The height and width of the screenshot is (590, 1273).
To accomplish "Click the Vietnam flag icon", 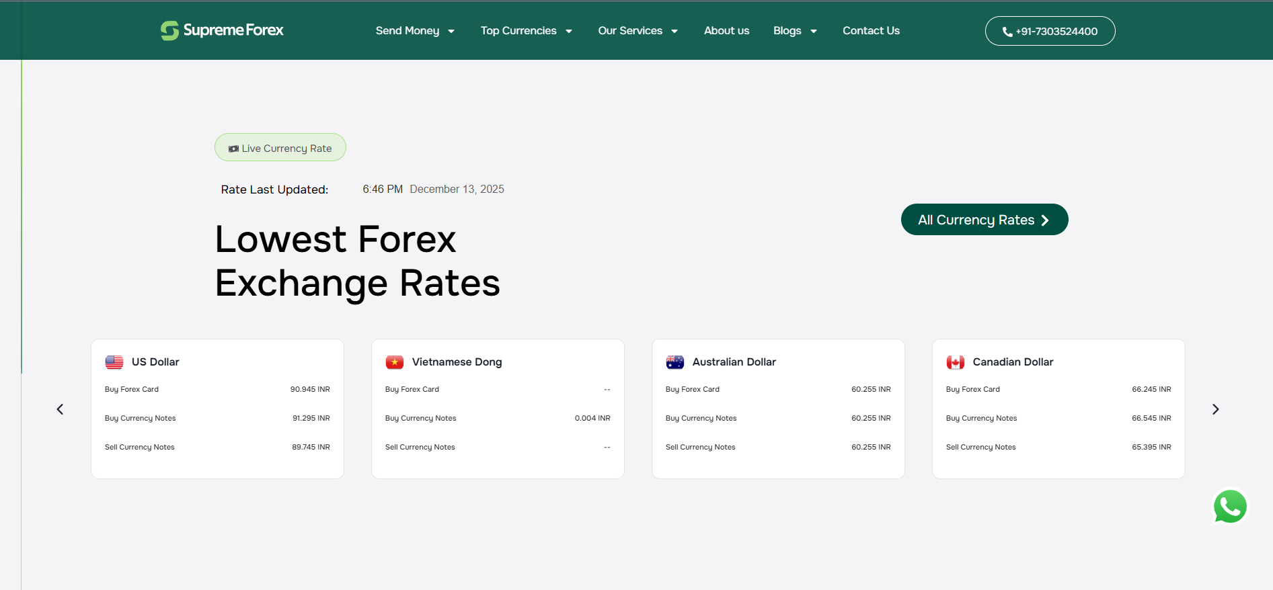I will point(395,362).
